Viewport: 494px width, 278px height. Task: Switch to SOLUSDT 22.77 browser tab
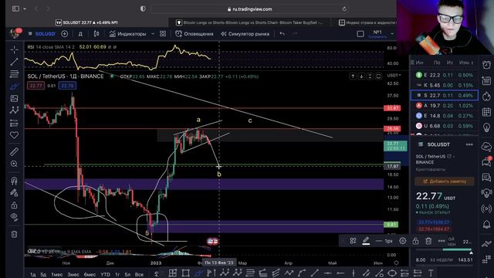point(86,22)
